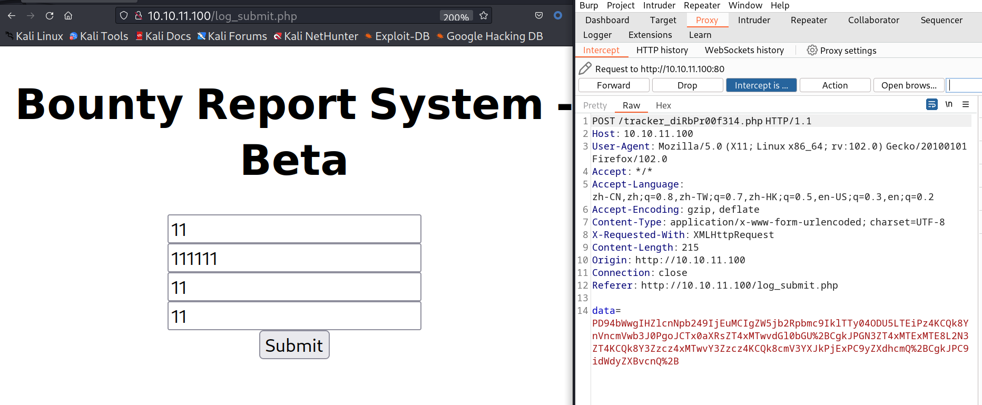Viewport: 982px width, 405px height.
Task: Open the Pocket save icon
Action: pos(538,16)
